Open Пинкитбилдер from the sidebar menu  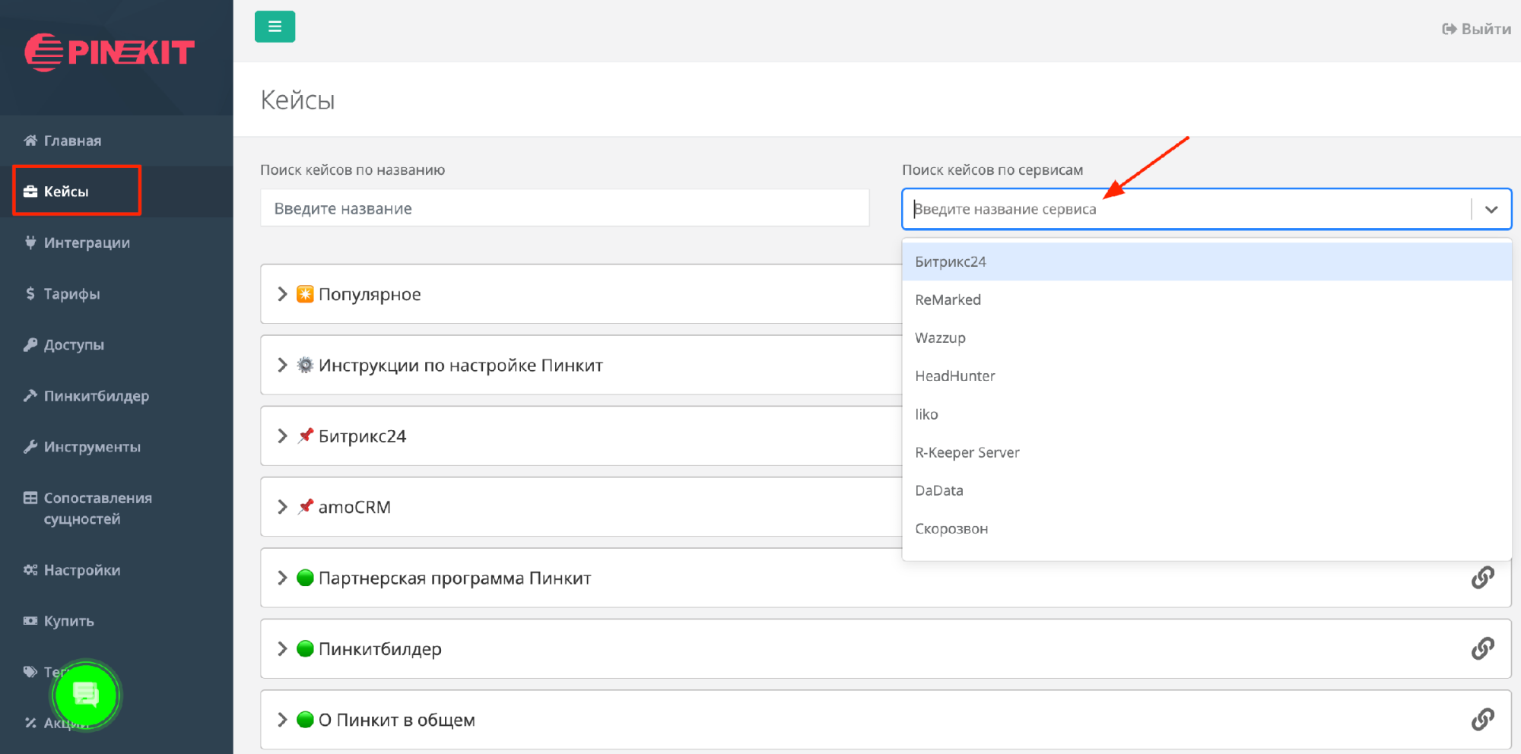tap(96, 396)
